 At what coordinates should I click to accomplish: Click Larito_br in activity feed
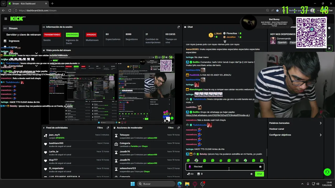tap(54, 151)
